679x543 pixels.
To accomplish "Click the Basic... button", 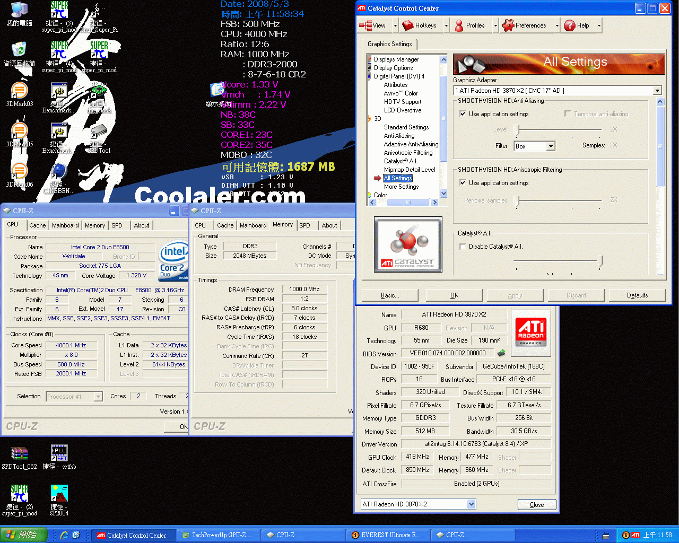I will [390, 295].
